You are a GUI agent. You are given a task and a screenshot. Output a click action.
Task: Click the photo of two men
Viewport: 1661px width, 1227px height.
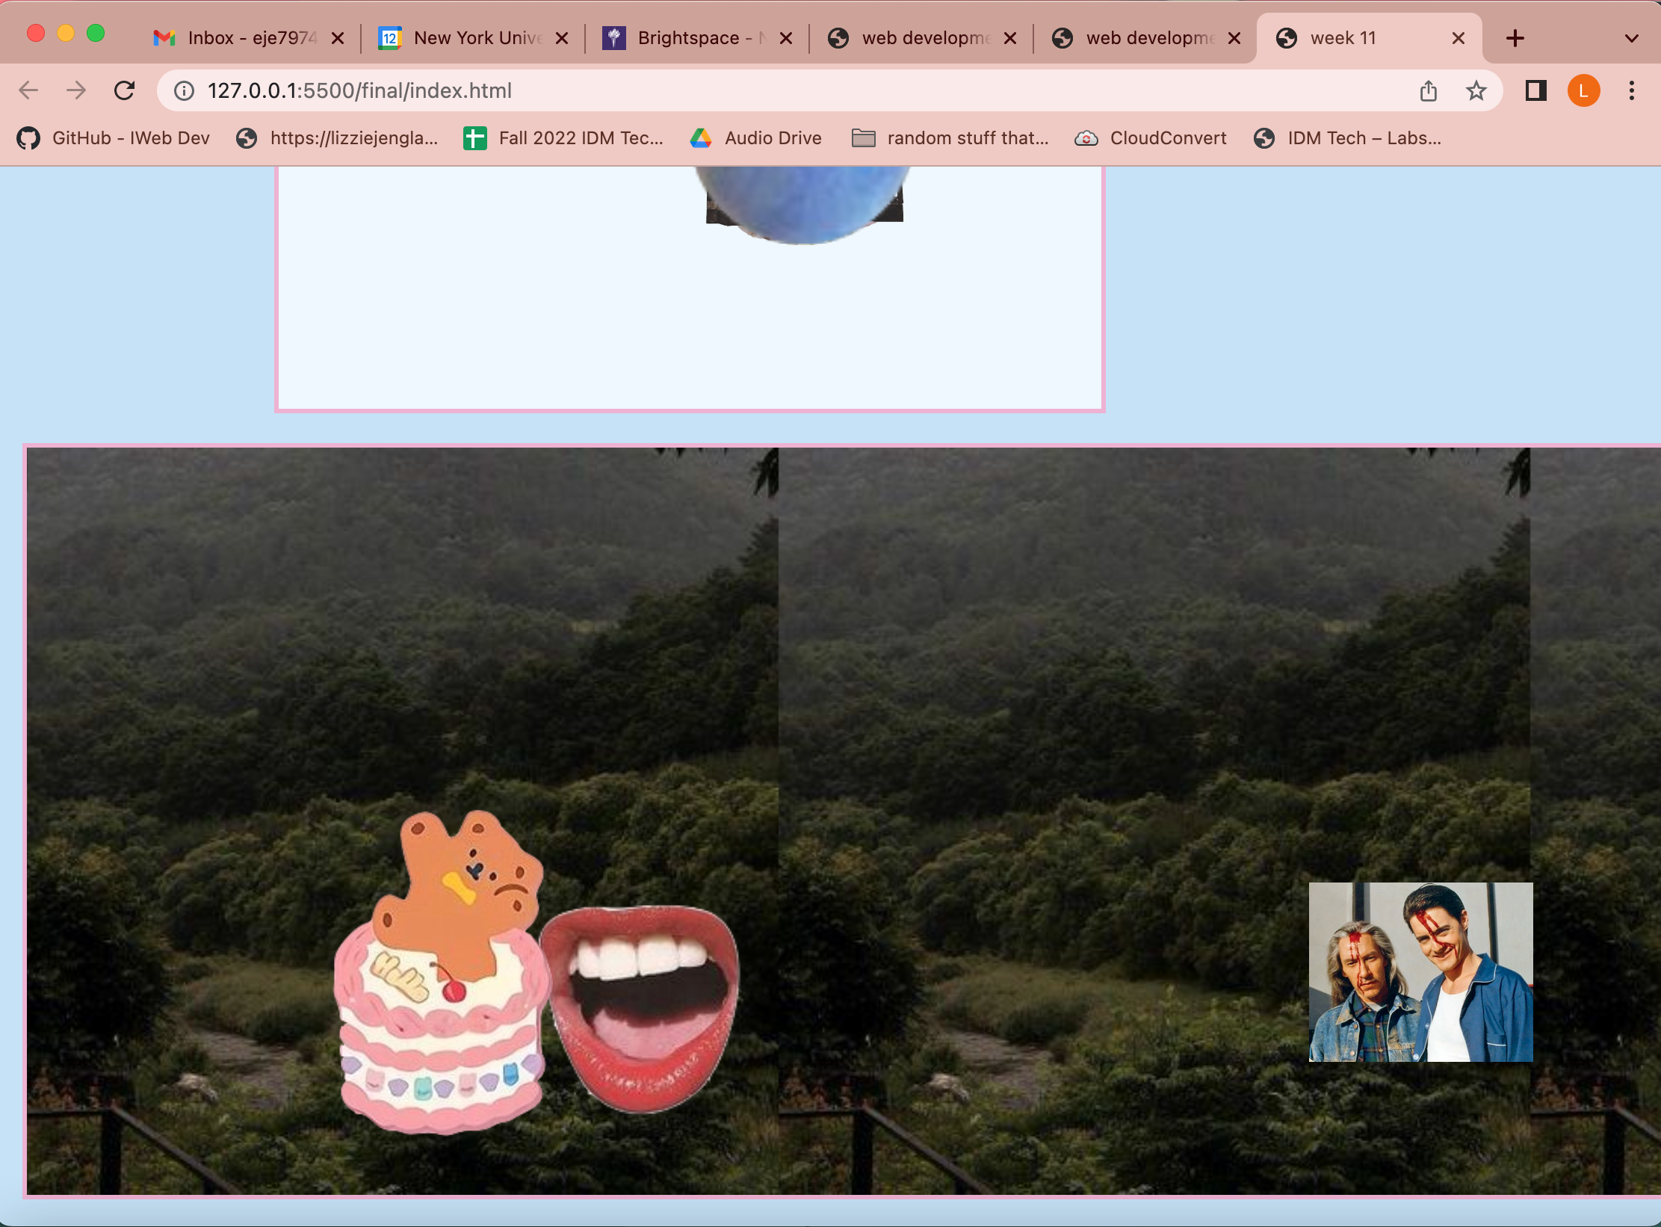point(1420,971)
